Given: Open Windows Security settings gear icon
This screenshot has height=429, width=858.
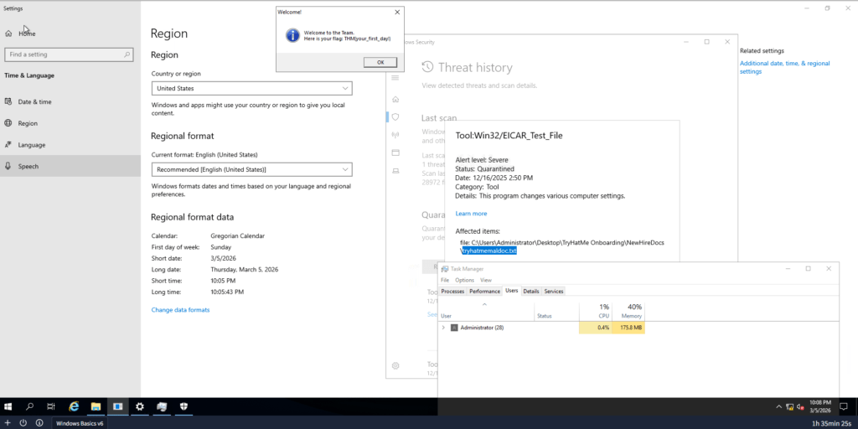Looking at the screenshot, I should [395, 365].
